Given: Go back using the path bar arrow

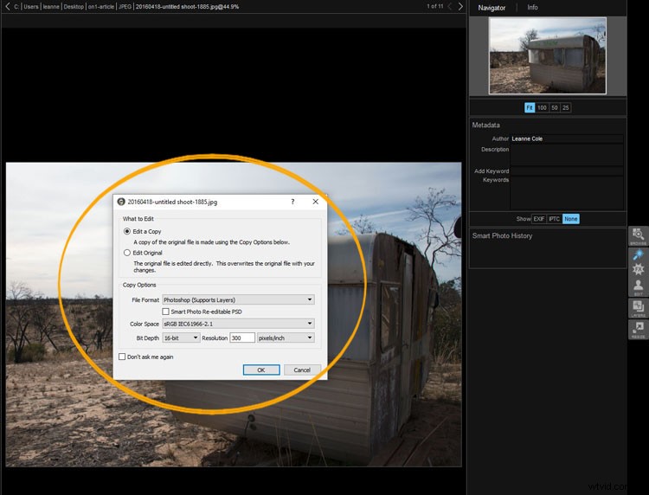Looking at the screenshot, I should [x=8, y=6].
